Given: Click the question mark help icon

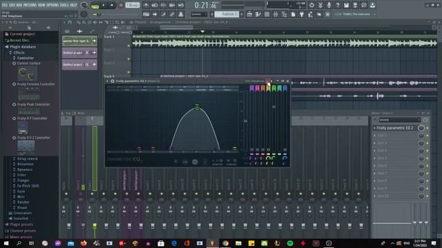Looking at the screenshot, I should click(x=338, y=5).
